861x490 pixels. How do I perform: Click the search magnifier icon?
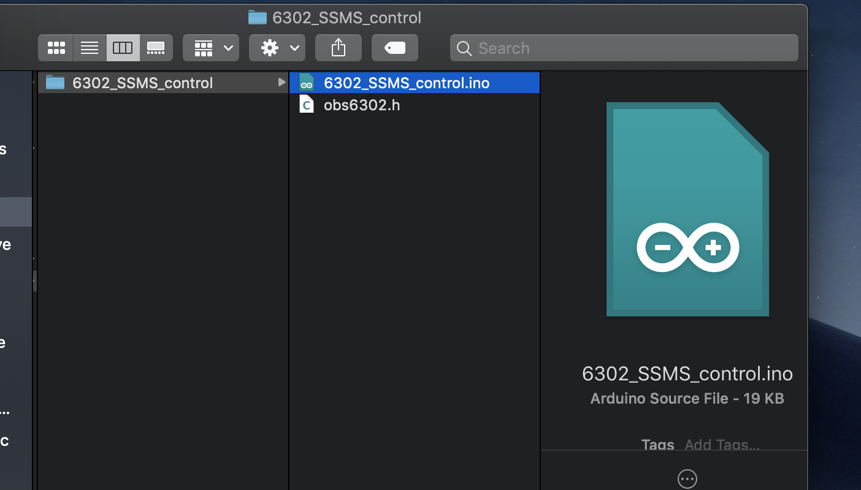(x=464, y=48)
